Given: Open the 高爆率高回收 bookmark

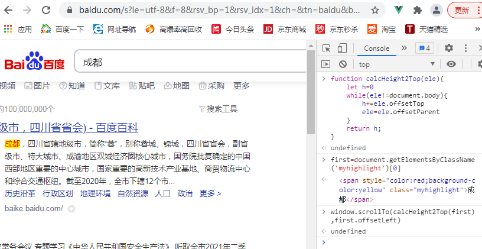Looking at the screenshot, I should [x=174, y=29].
